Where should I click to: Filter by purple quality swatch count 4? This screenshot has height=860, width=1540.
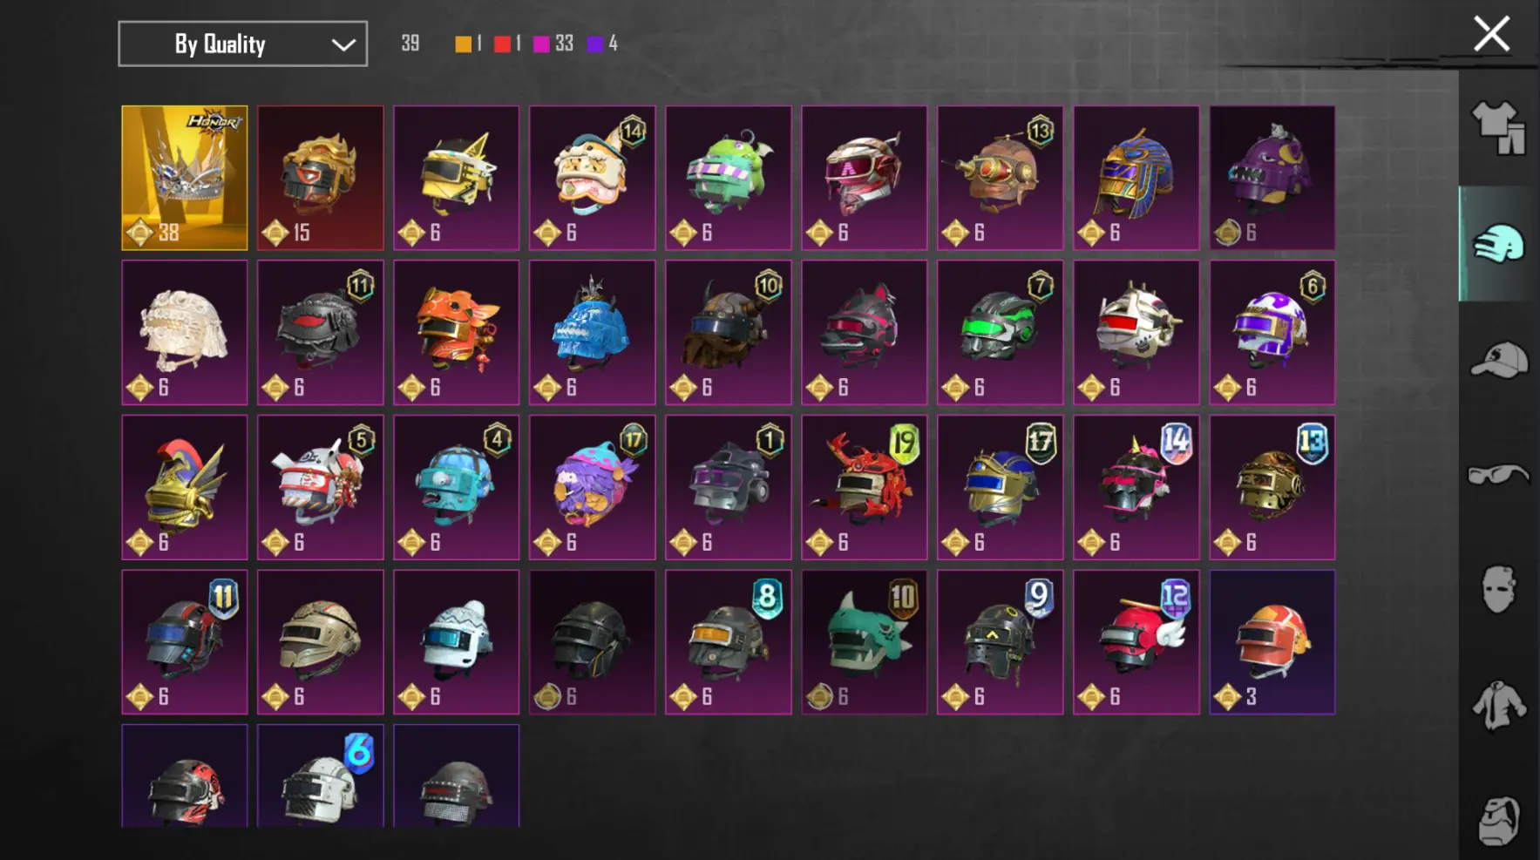pyautogui.click(x=602, y=44)
